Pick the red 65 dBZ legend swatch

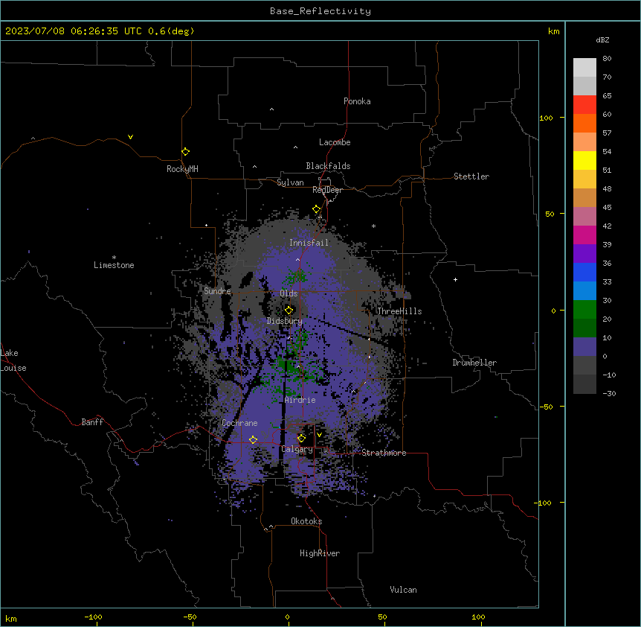pyautogui.click(x=584, y=104)
